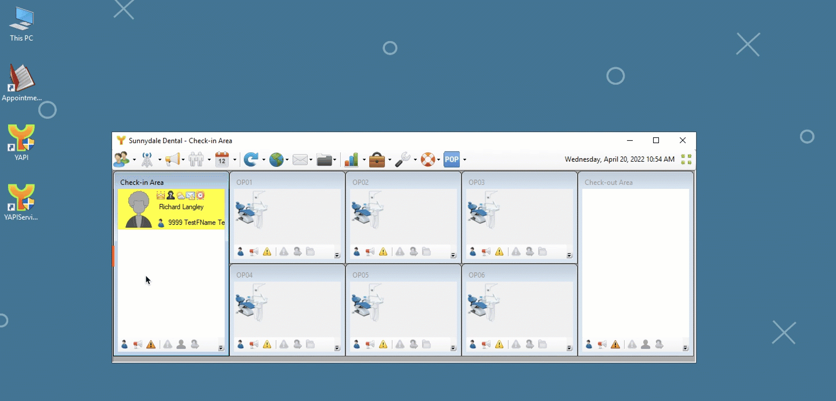Select the OP05 operatory header
The image size is (836, 401).
point(403,275)
